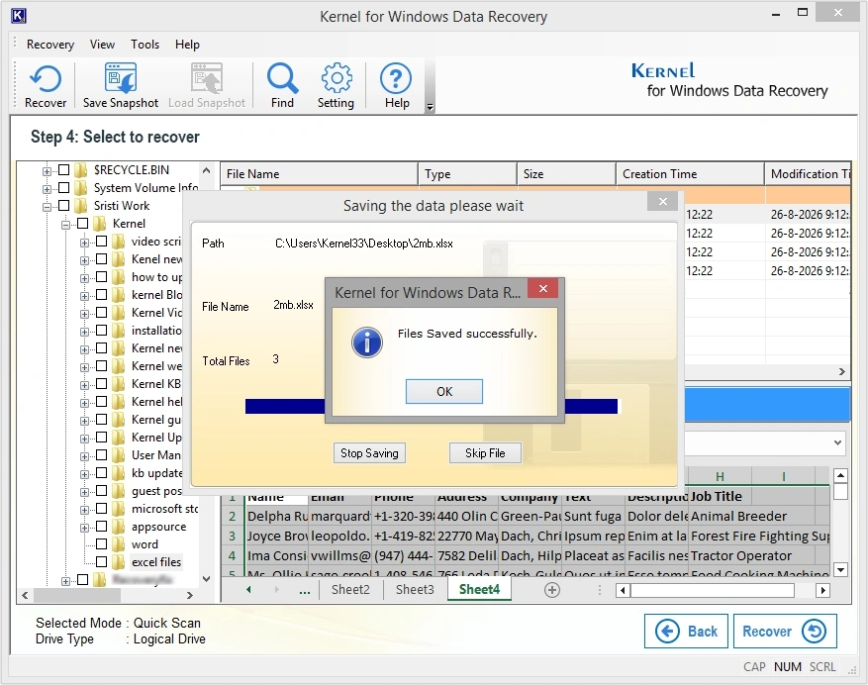Screen dimensions: 868x685
Task: Open the dropdown above the preview
Action: coord(837,442)
